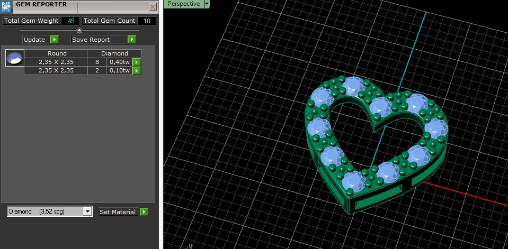This screenshot has height=249, width=508.
Task: Click the 0,40tw weight cell
Action: pyautogui.click(x=120, y=62)
